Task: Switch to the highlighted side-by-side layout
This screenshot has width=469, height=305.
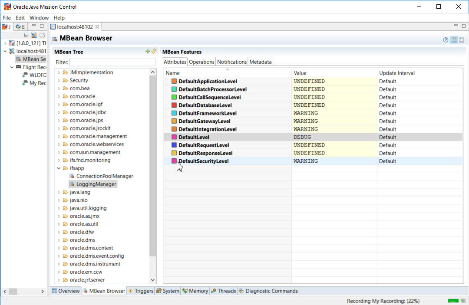Action: 454,40
